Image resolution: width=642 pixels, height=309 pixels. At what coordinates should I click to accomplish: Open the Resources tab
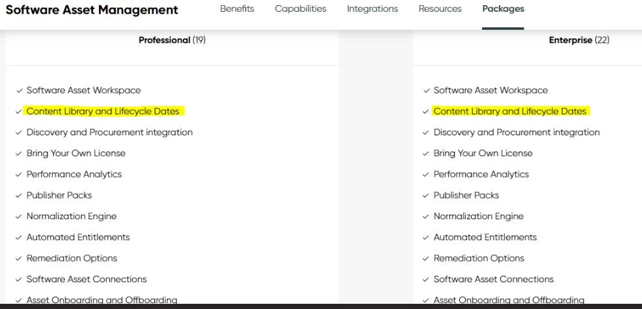tap(440, 8)
